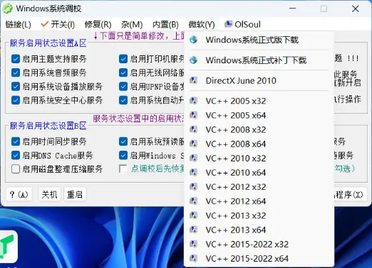Choose VC++ 2015-2022 x32 entry

pyautogui.click(x=259, y=244)
